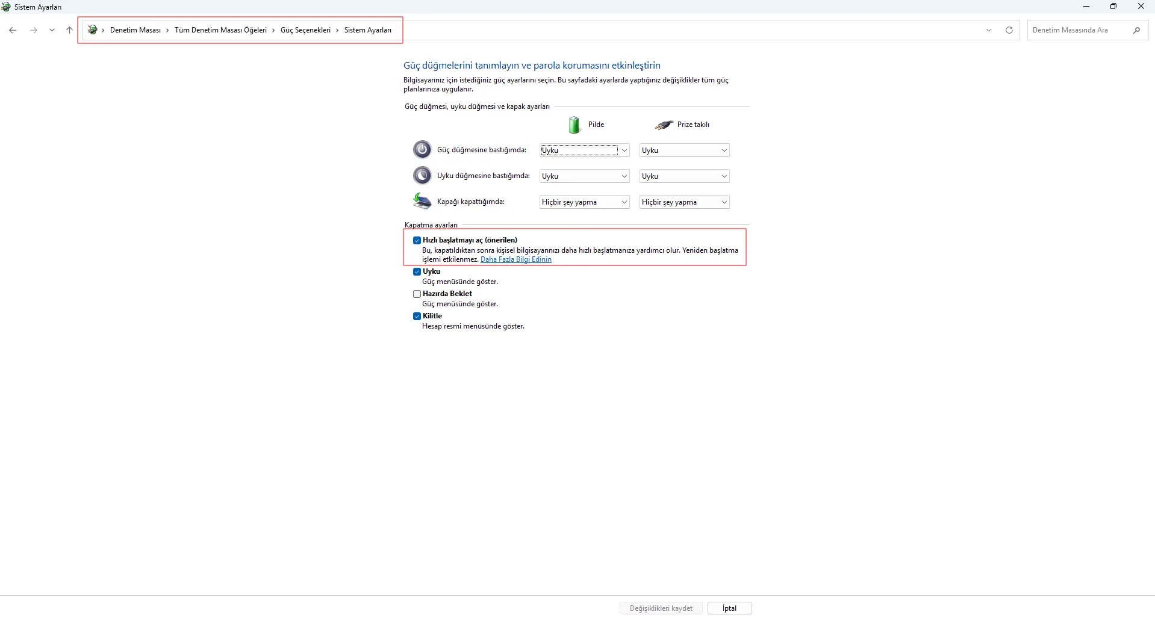Click the search magnifier icon

pyautogui.click(x=1136, y=30)
